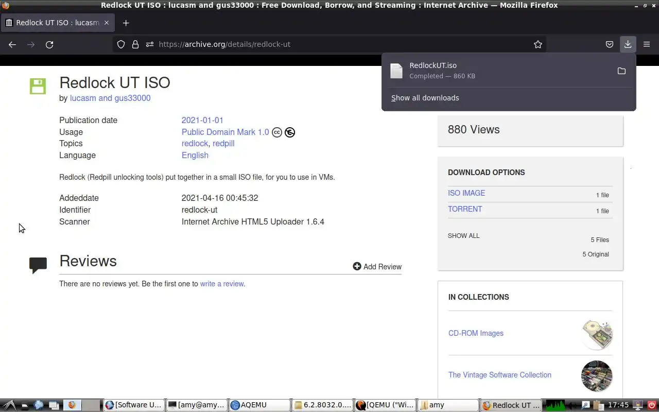Open the redlock topic link
This screenshot has width=659, height=412.
[195, 143]
